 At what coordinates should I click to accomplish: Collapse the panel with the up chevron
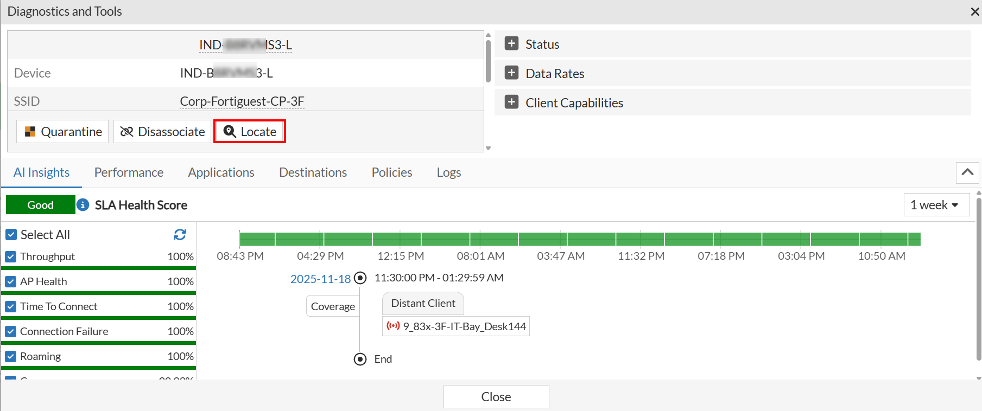tap(967, 172)
